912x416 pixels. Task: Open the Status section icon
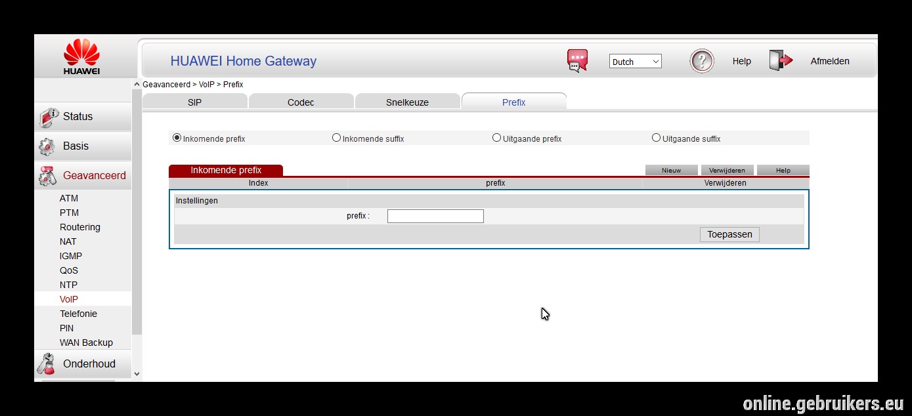coord(49,117)
